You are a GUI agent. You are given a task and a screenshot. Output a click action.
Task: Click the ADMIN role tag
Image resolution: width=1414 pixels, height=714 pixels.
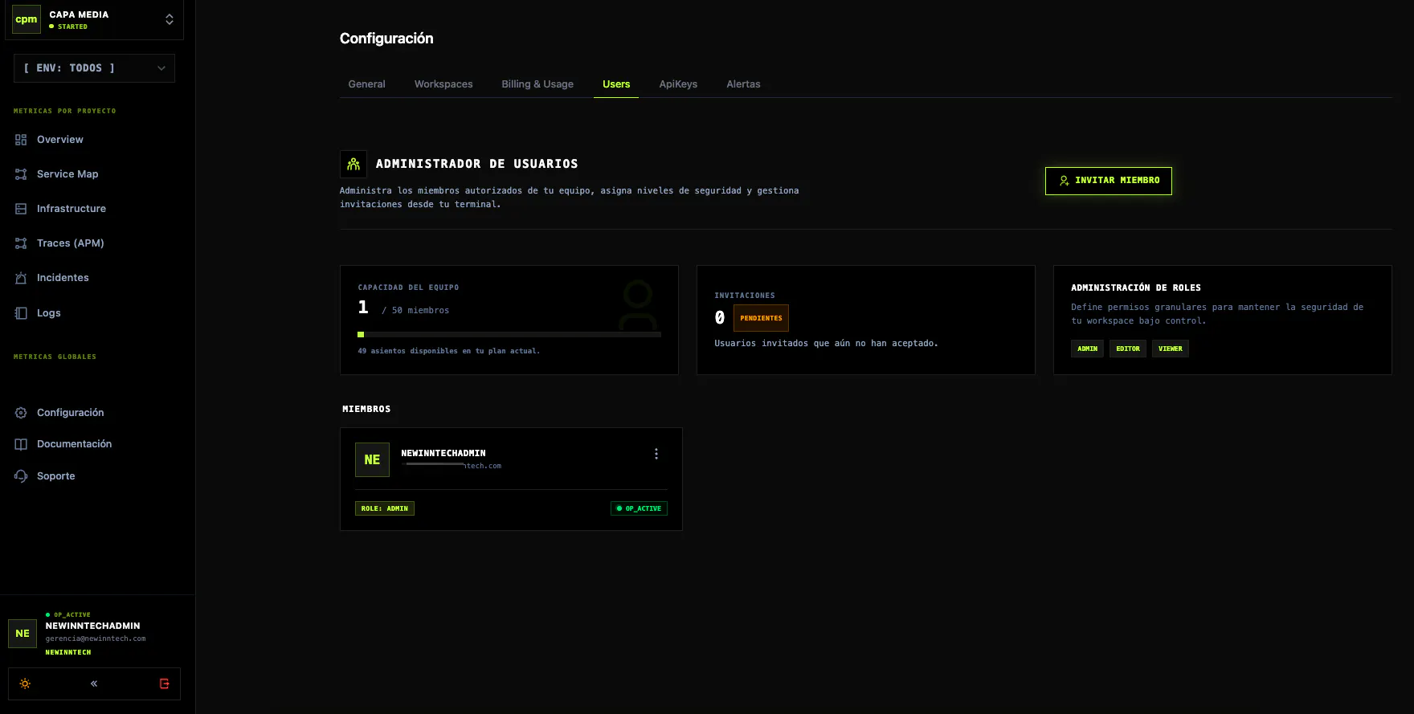[x=1087, y=349]
